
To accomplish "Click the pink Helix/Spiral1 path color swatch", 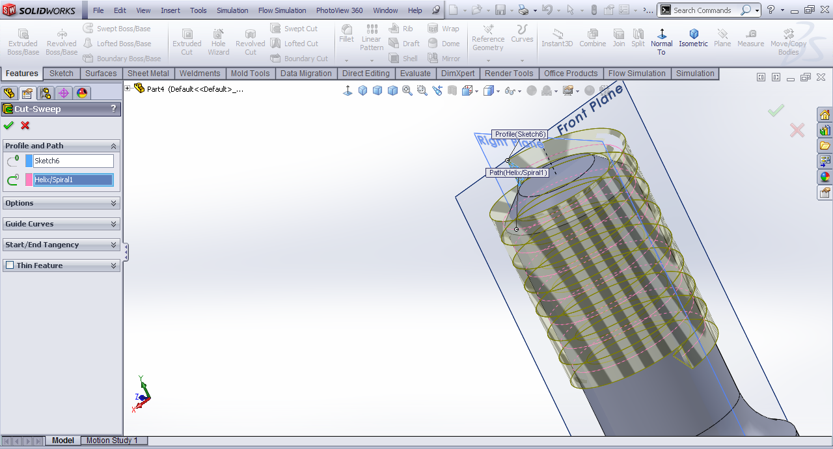I will coord(29,180).
